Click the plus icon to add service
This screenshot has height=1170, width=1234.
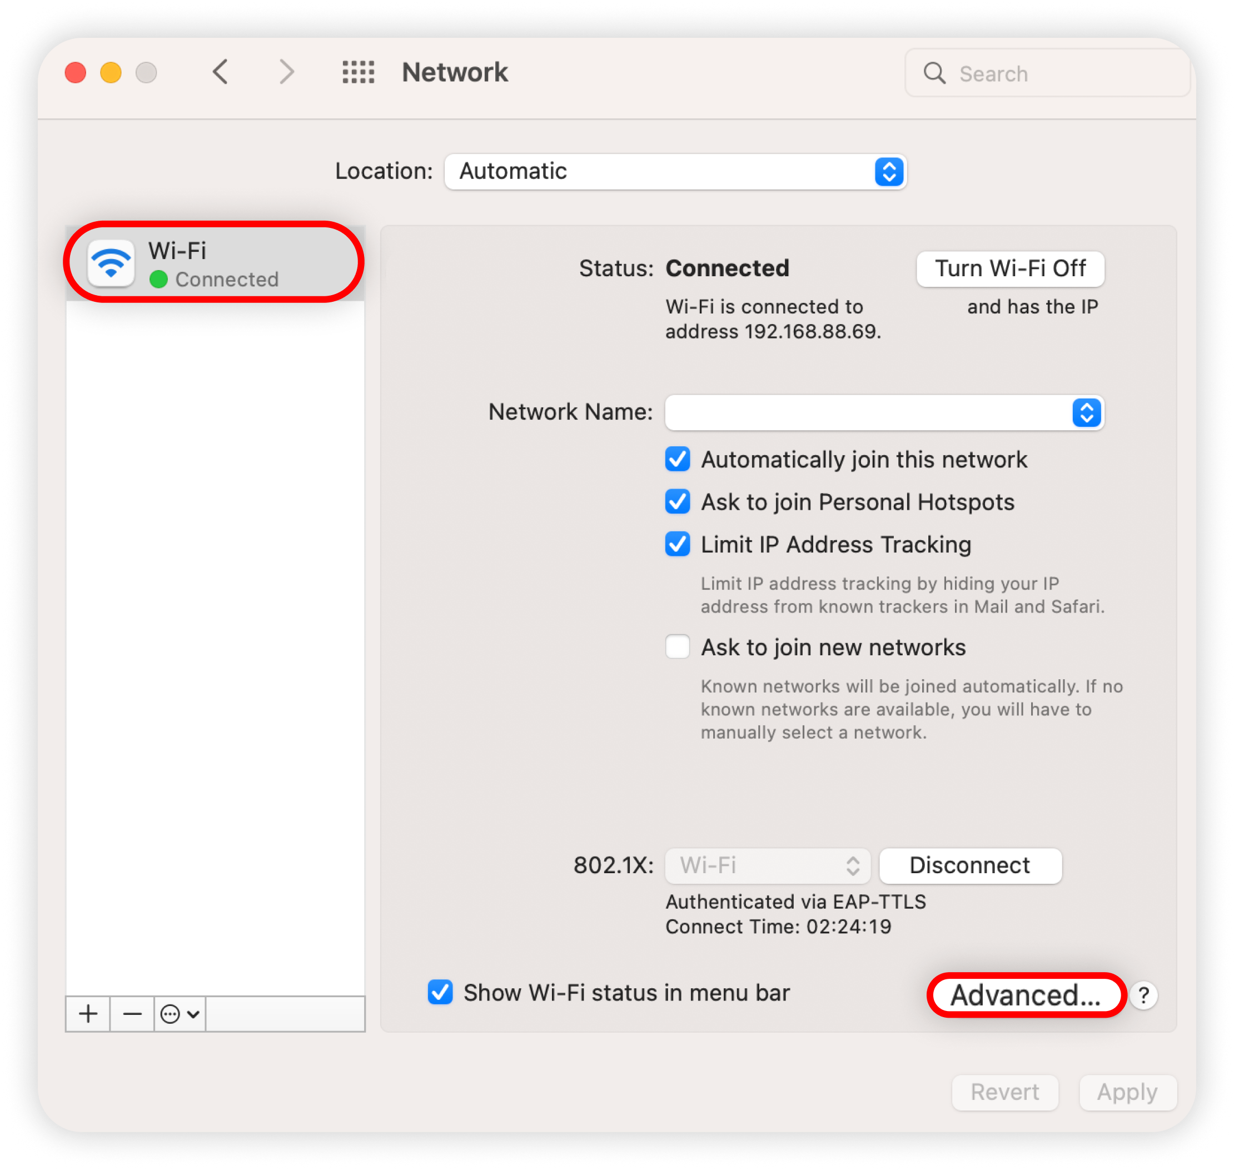[x=88, y=1014]
